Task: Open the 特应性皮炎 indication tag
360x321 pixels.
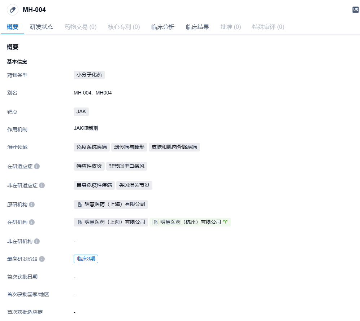Action: [x=89, y=166]
